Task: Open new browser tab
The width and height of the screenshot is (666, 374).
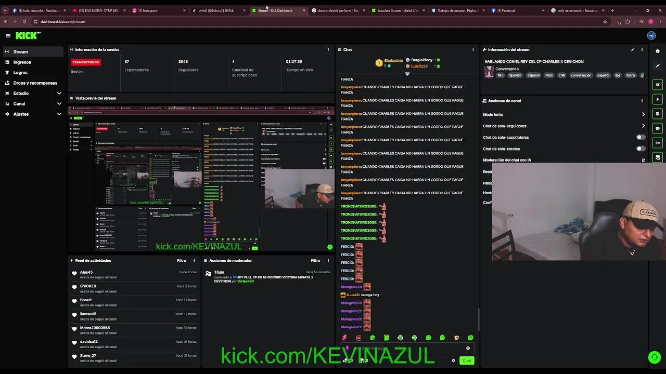Action: coord(612,10)
